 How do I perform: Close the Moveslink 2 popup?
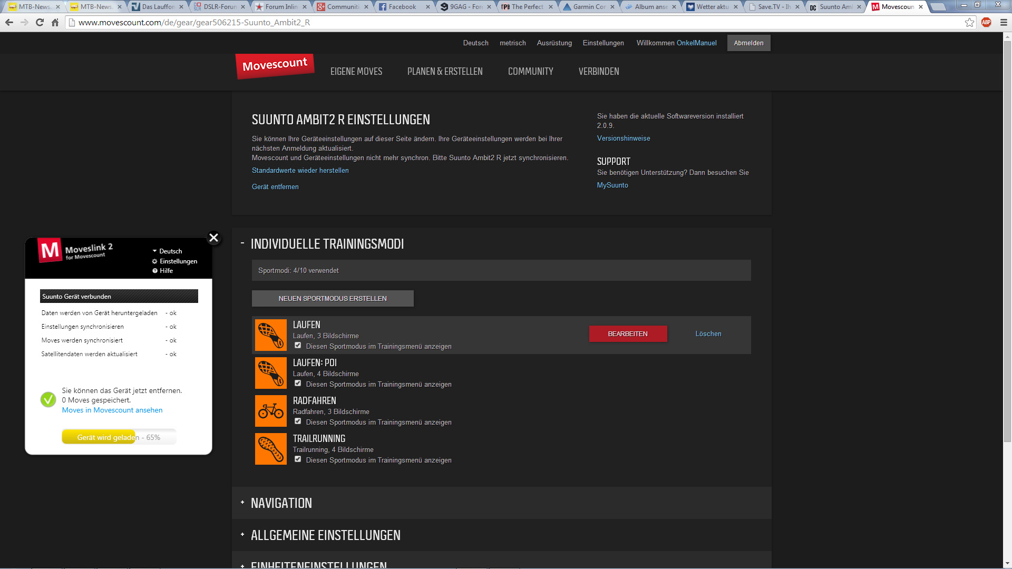213,238
